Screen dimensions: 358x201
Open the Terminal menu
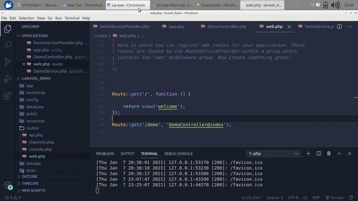[72, 18]
